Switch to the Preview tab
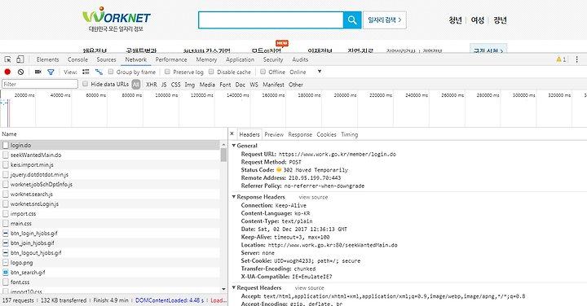Screen dimensions: 587x306 274,134
